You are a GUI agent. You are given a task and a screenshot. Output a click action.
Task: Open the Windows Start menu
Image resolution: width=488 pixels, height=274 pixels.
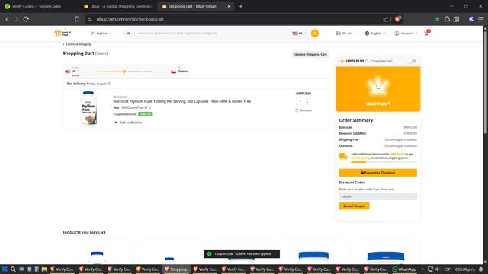[x=5, y=269]
